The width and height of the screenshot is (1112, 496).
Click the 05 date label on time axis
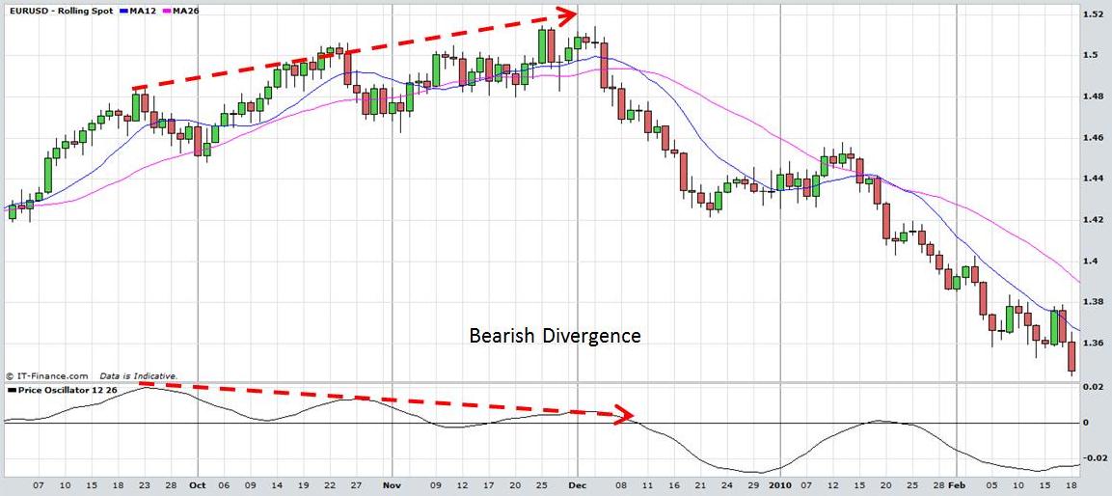[992, 486]
